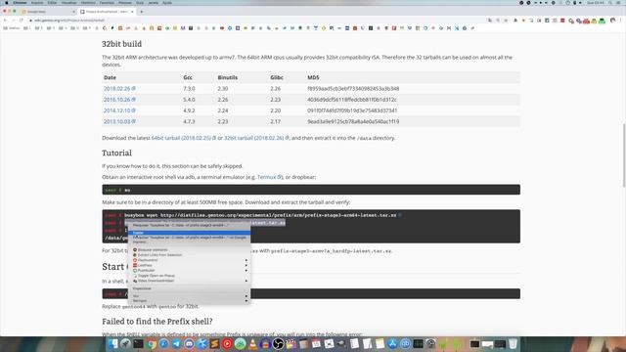Choose the highlighted Copiar context menu entry
The image size is (626, 352).
(x=189, y=233)
